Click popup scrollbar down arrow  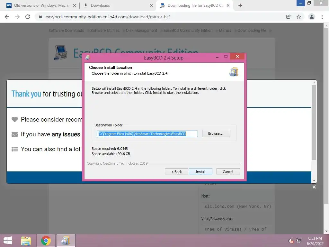[x=314, y=180]
